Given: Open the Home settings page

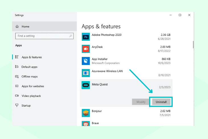Looking at the screenshot, I should [x=44, y=26].
